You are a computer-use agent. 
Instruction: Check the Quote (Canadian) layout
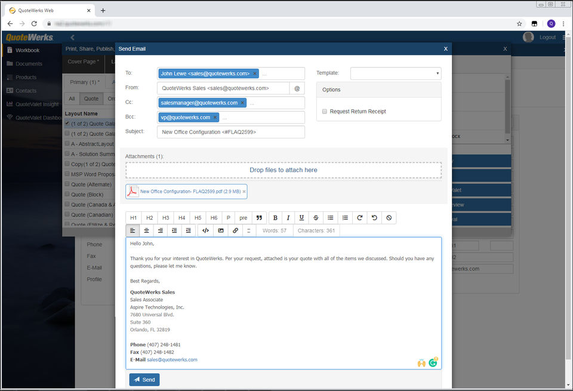tap(67, 214)
